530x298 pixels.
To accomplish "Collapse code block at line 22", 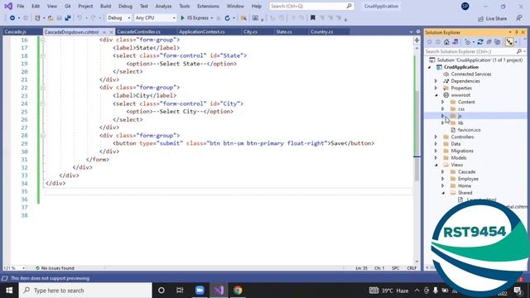I will click(43, 88).
